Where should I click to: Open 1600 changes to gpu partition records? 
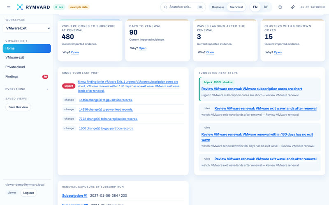(106, 128)
